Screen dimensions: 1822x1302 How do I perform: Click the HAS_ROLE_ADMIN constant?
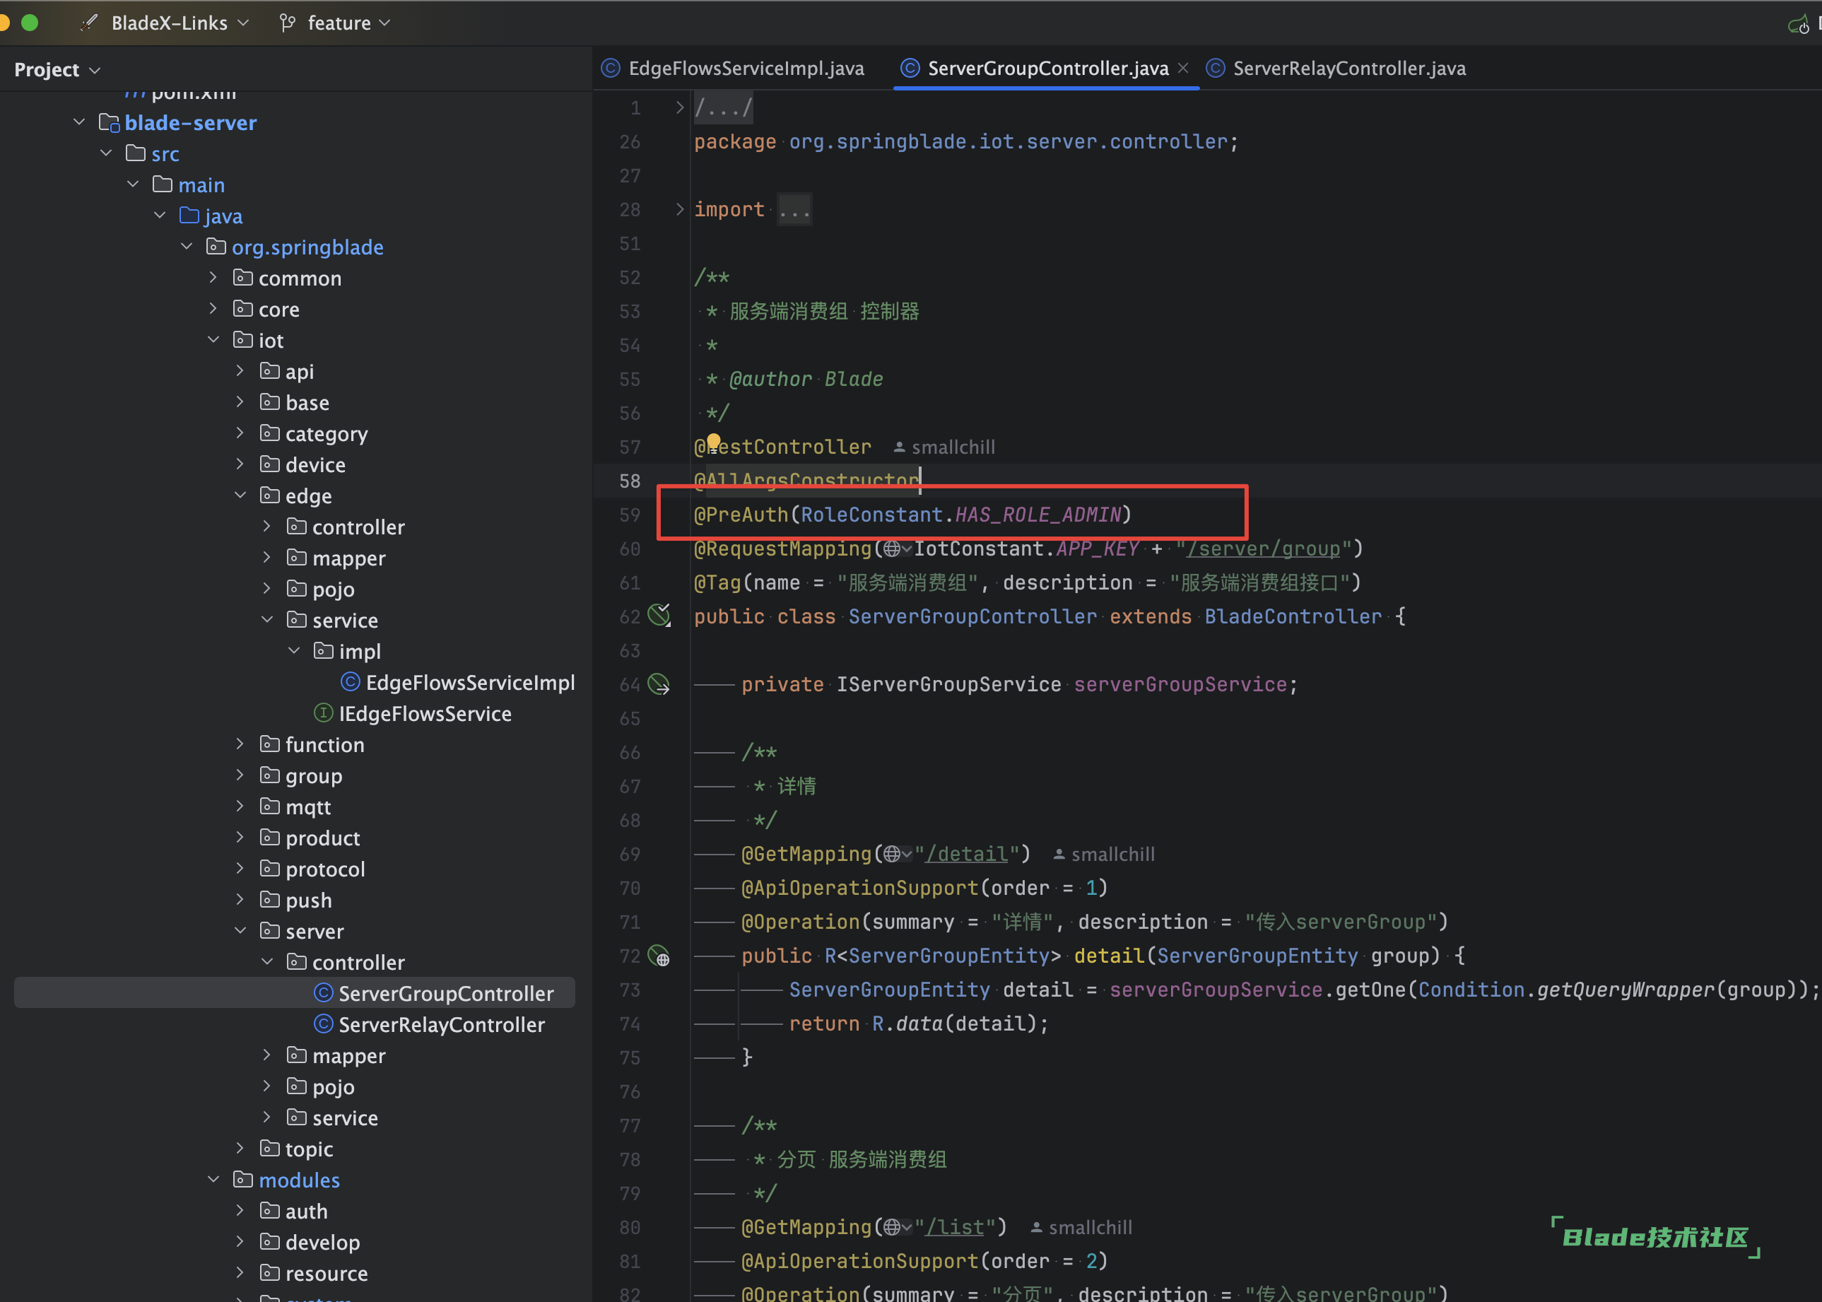click(x=1038, y=515)
